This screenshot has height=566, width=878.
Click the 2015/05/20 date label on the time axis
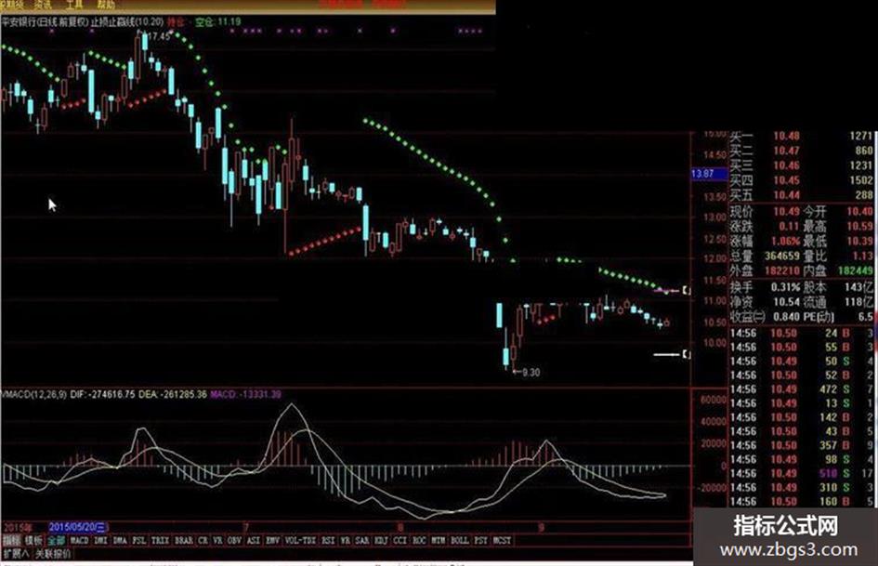click(78, 527)
